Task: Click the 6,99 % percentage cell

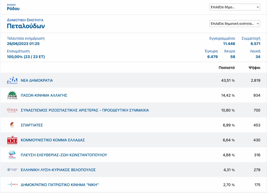Action: (x=229, y=125)
